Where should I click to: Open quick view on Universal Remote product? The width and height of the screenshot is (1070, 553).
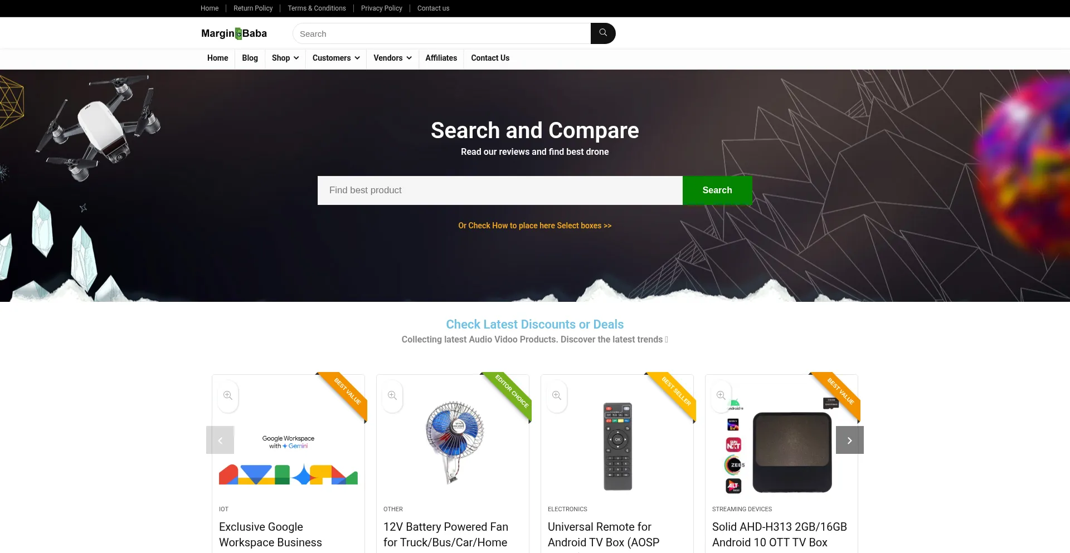[x=557, y=396]
